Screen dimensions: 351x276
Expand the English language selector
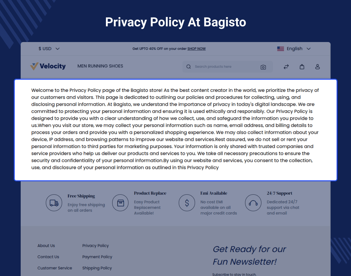[294, 49]
